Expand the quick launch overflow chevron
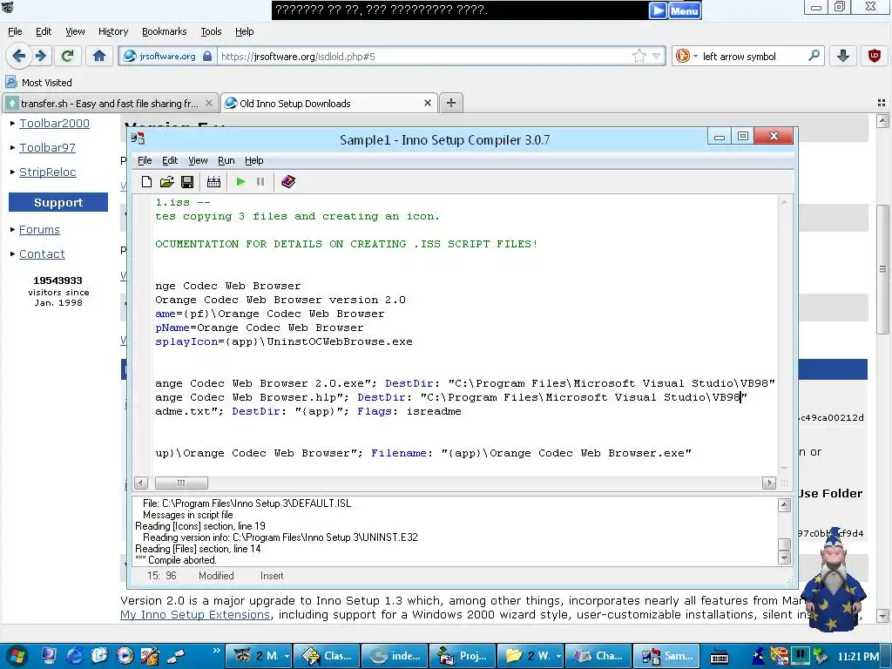 216,650
